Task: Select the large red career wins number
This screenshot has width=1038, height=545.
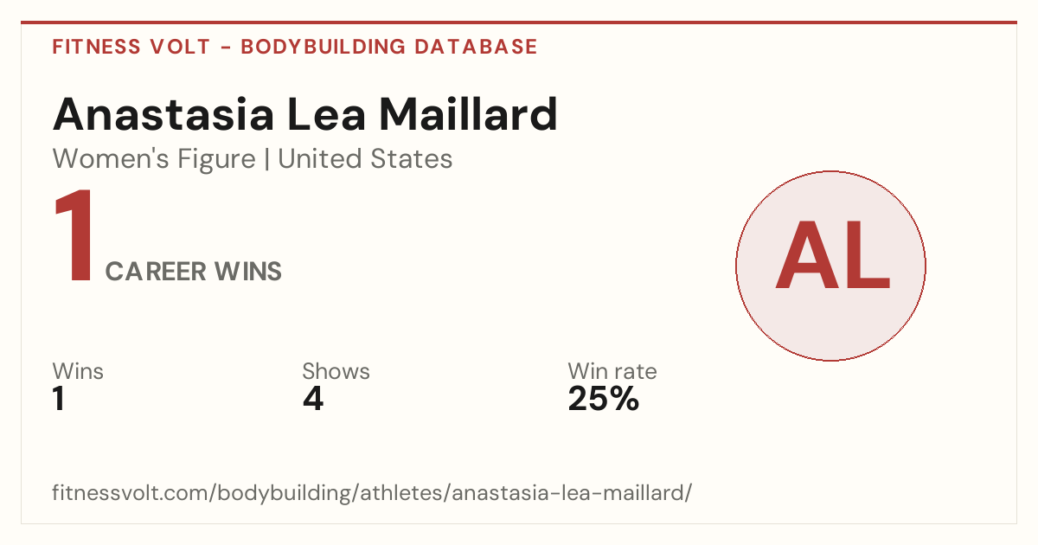Action: [74, 236]
